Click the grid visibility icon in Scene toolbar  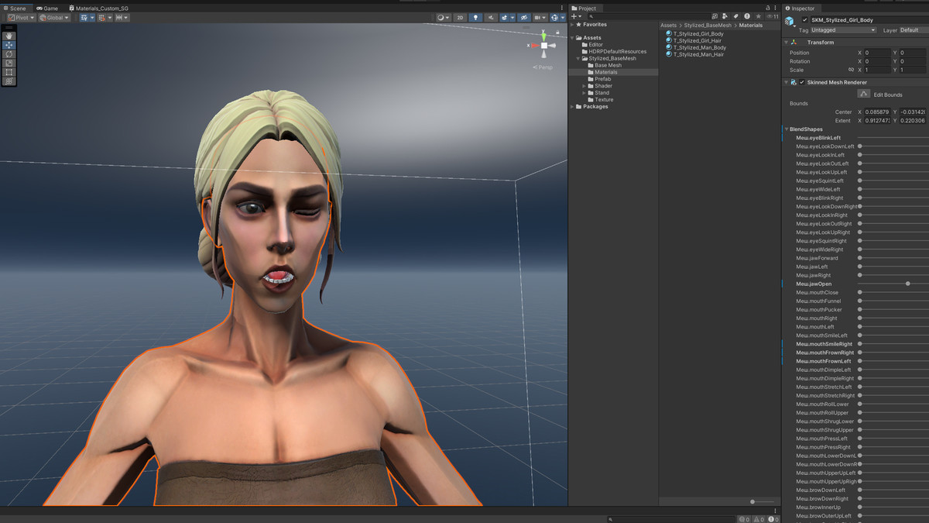click(84, 17)
